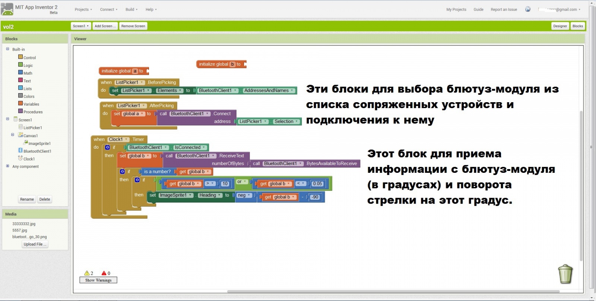Open the Help menu
The height and width of the screenshot is (301, 596).
click(151, 10)
